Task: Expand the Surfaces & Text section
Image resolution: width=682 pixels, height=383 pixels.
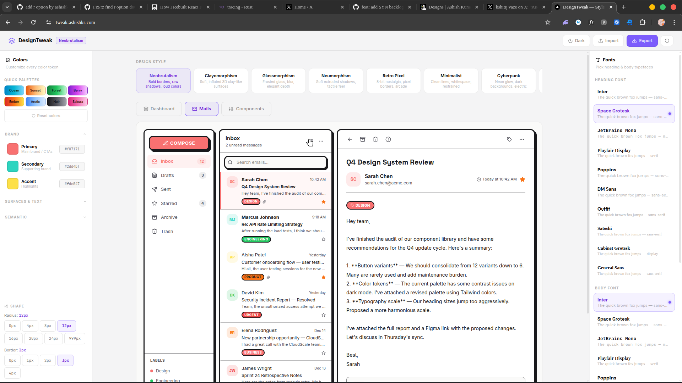Action: point(85,201)
